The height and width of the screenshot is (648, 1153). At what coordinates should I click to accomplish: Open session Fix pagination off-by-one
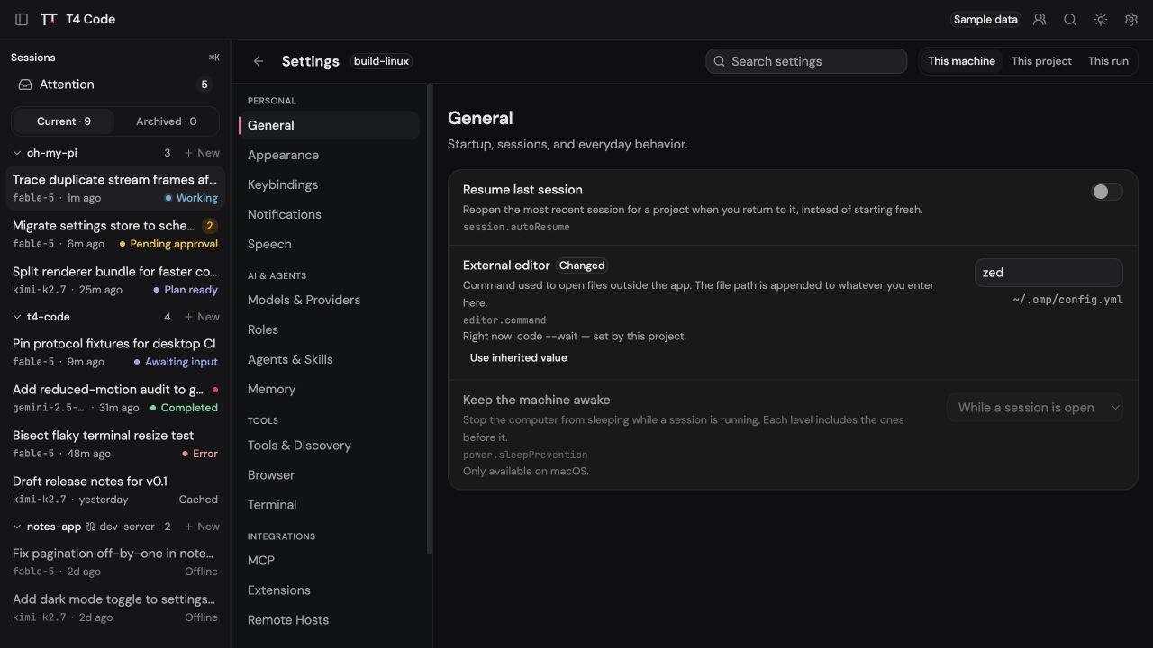click(114, 562)
